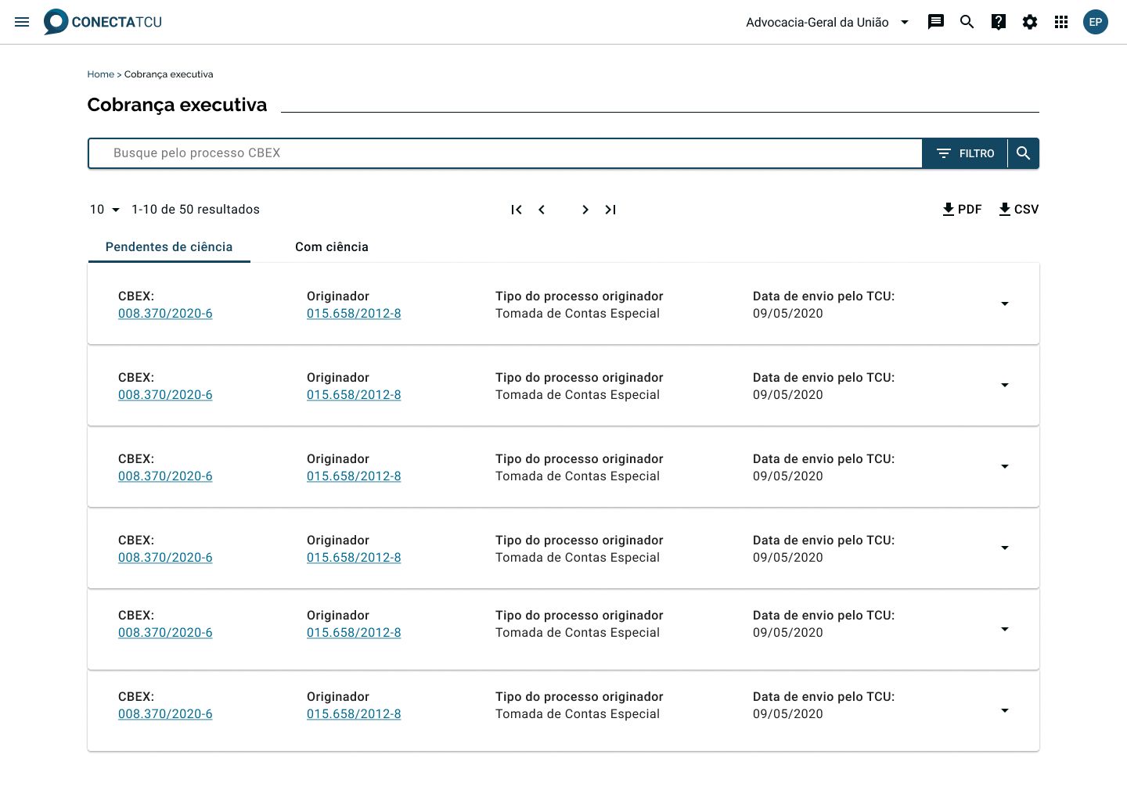The width and height of the screenshot is (1127, 801).
Task: Open the results-per-page dropdown showing 10
Action: pyautogui.click(x=105, y=210)
